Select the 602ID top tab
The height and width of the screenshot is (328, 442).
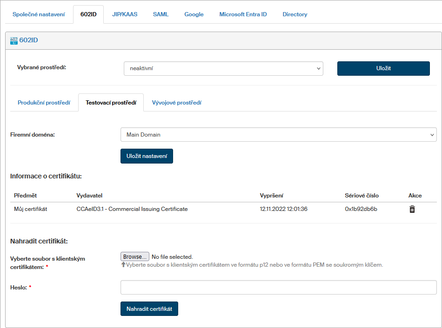tap(88, 14)
